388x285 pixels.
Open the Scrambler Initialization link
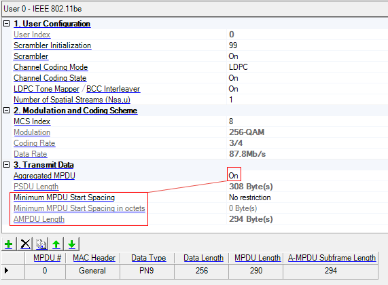(x=52, y=45)
